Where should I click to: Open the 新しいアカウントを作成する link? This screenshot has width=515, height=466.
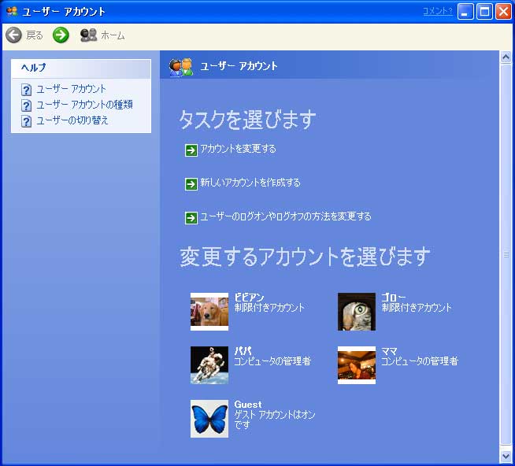(250, 183)
